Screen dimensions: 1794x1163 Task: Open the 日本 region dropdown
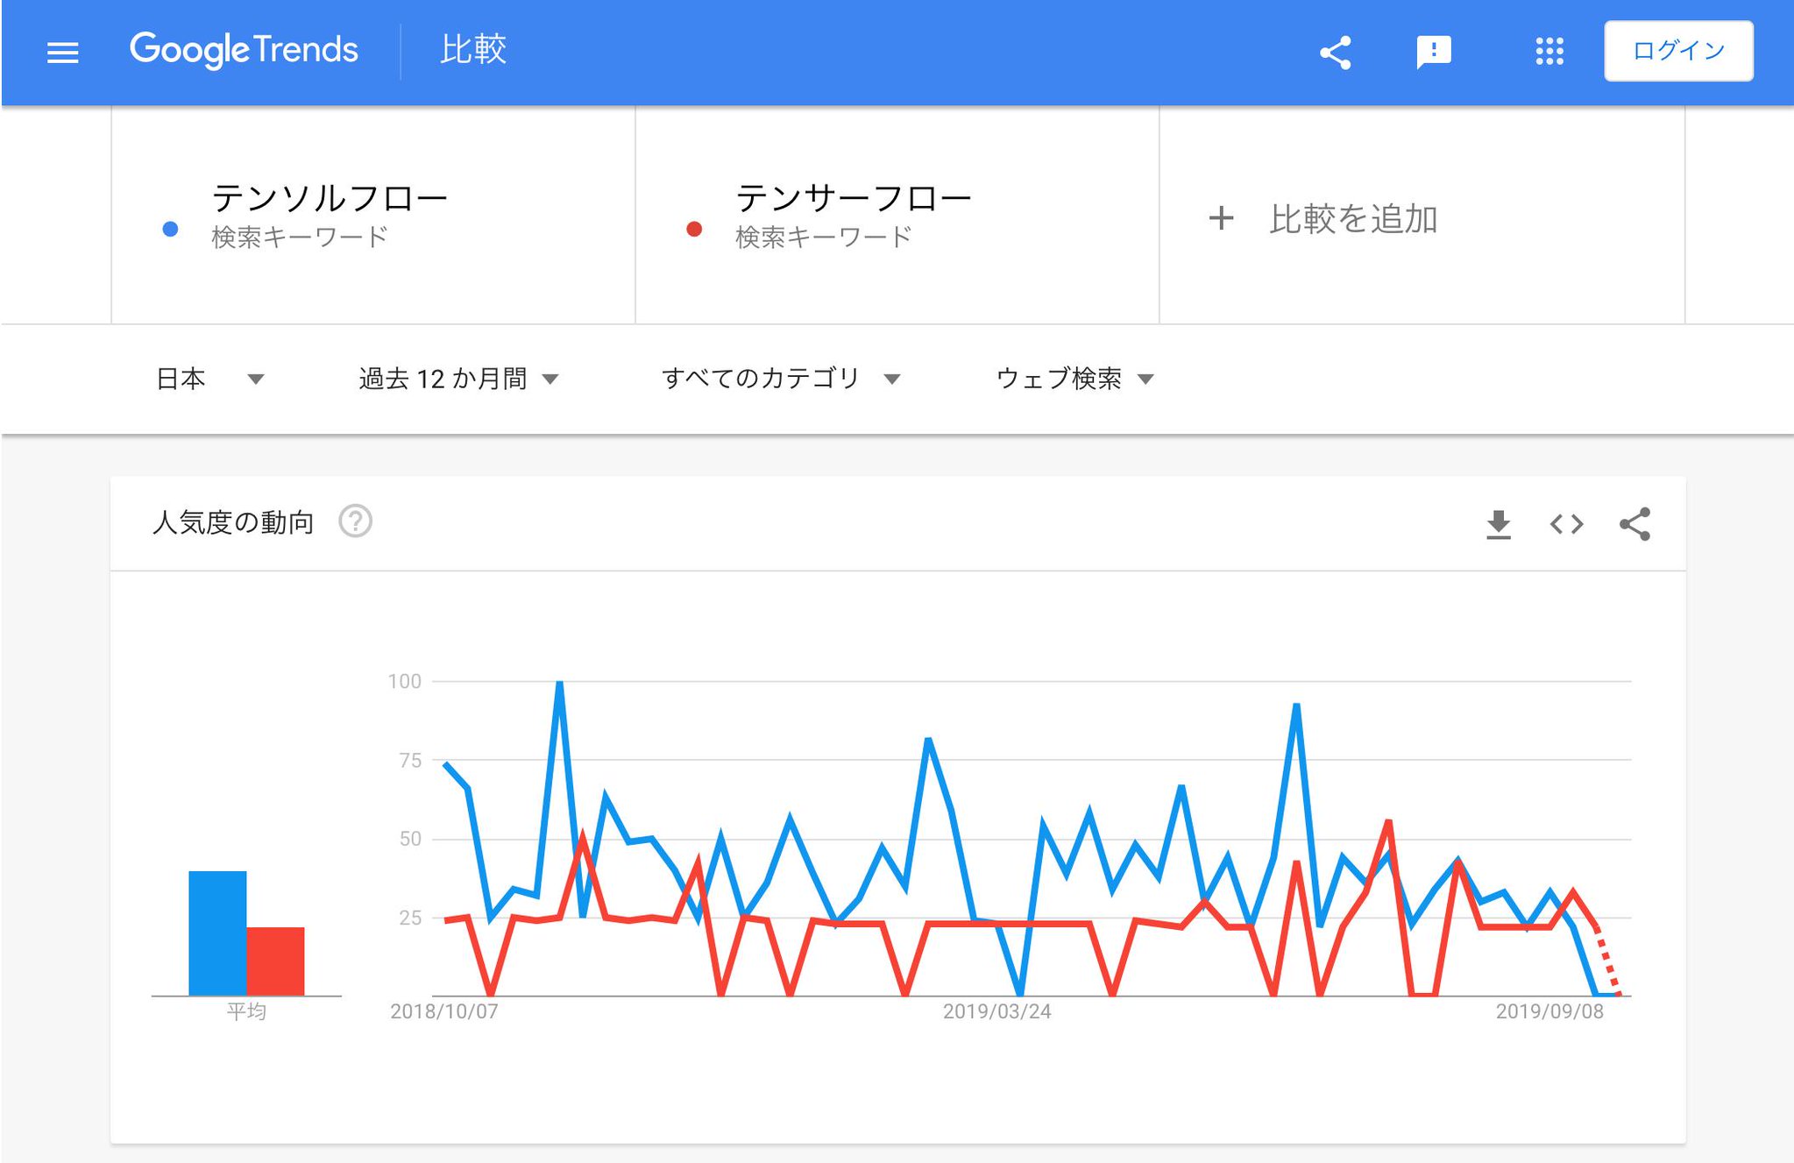210,379
